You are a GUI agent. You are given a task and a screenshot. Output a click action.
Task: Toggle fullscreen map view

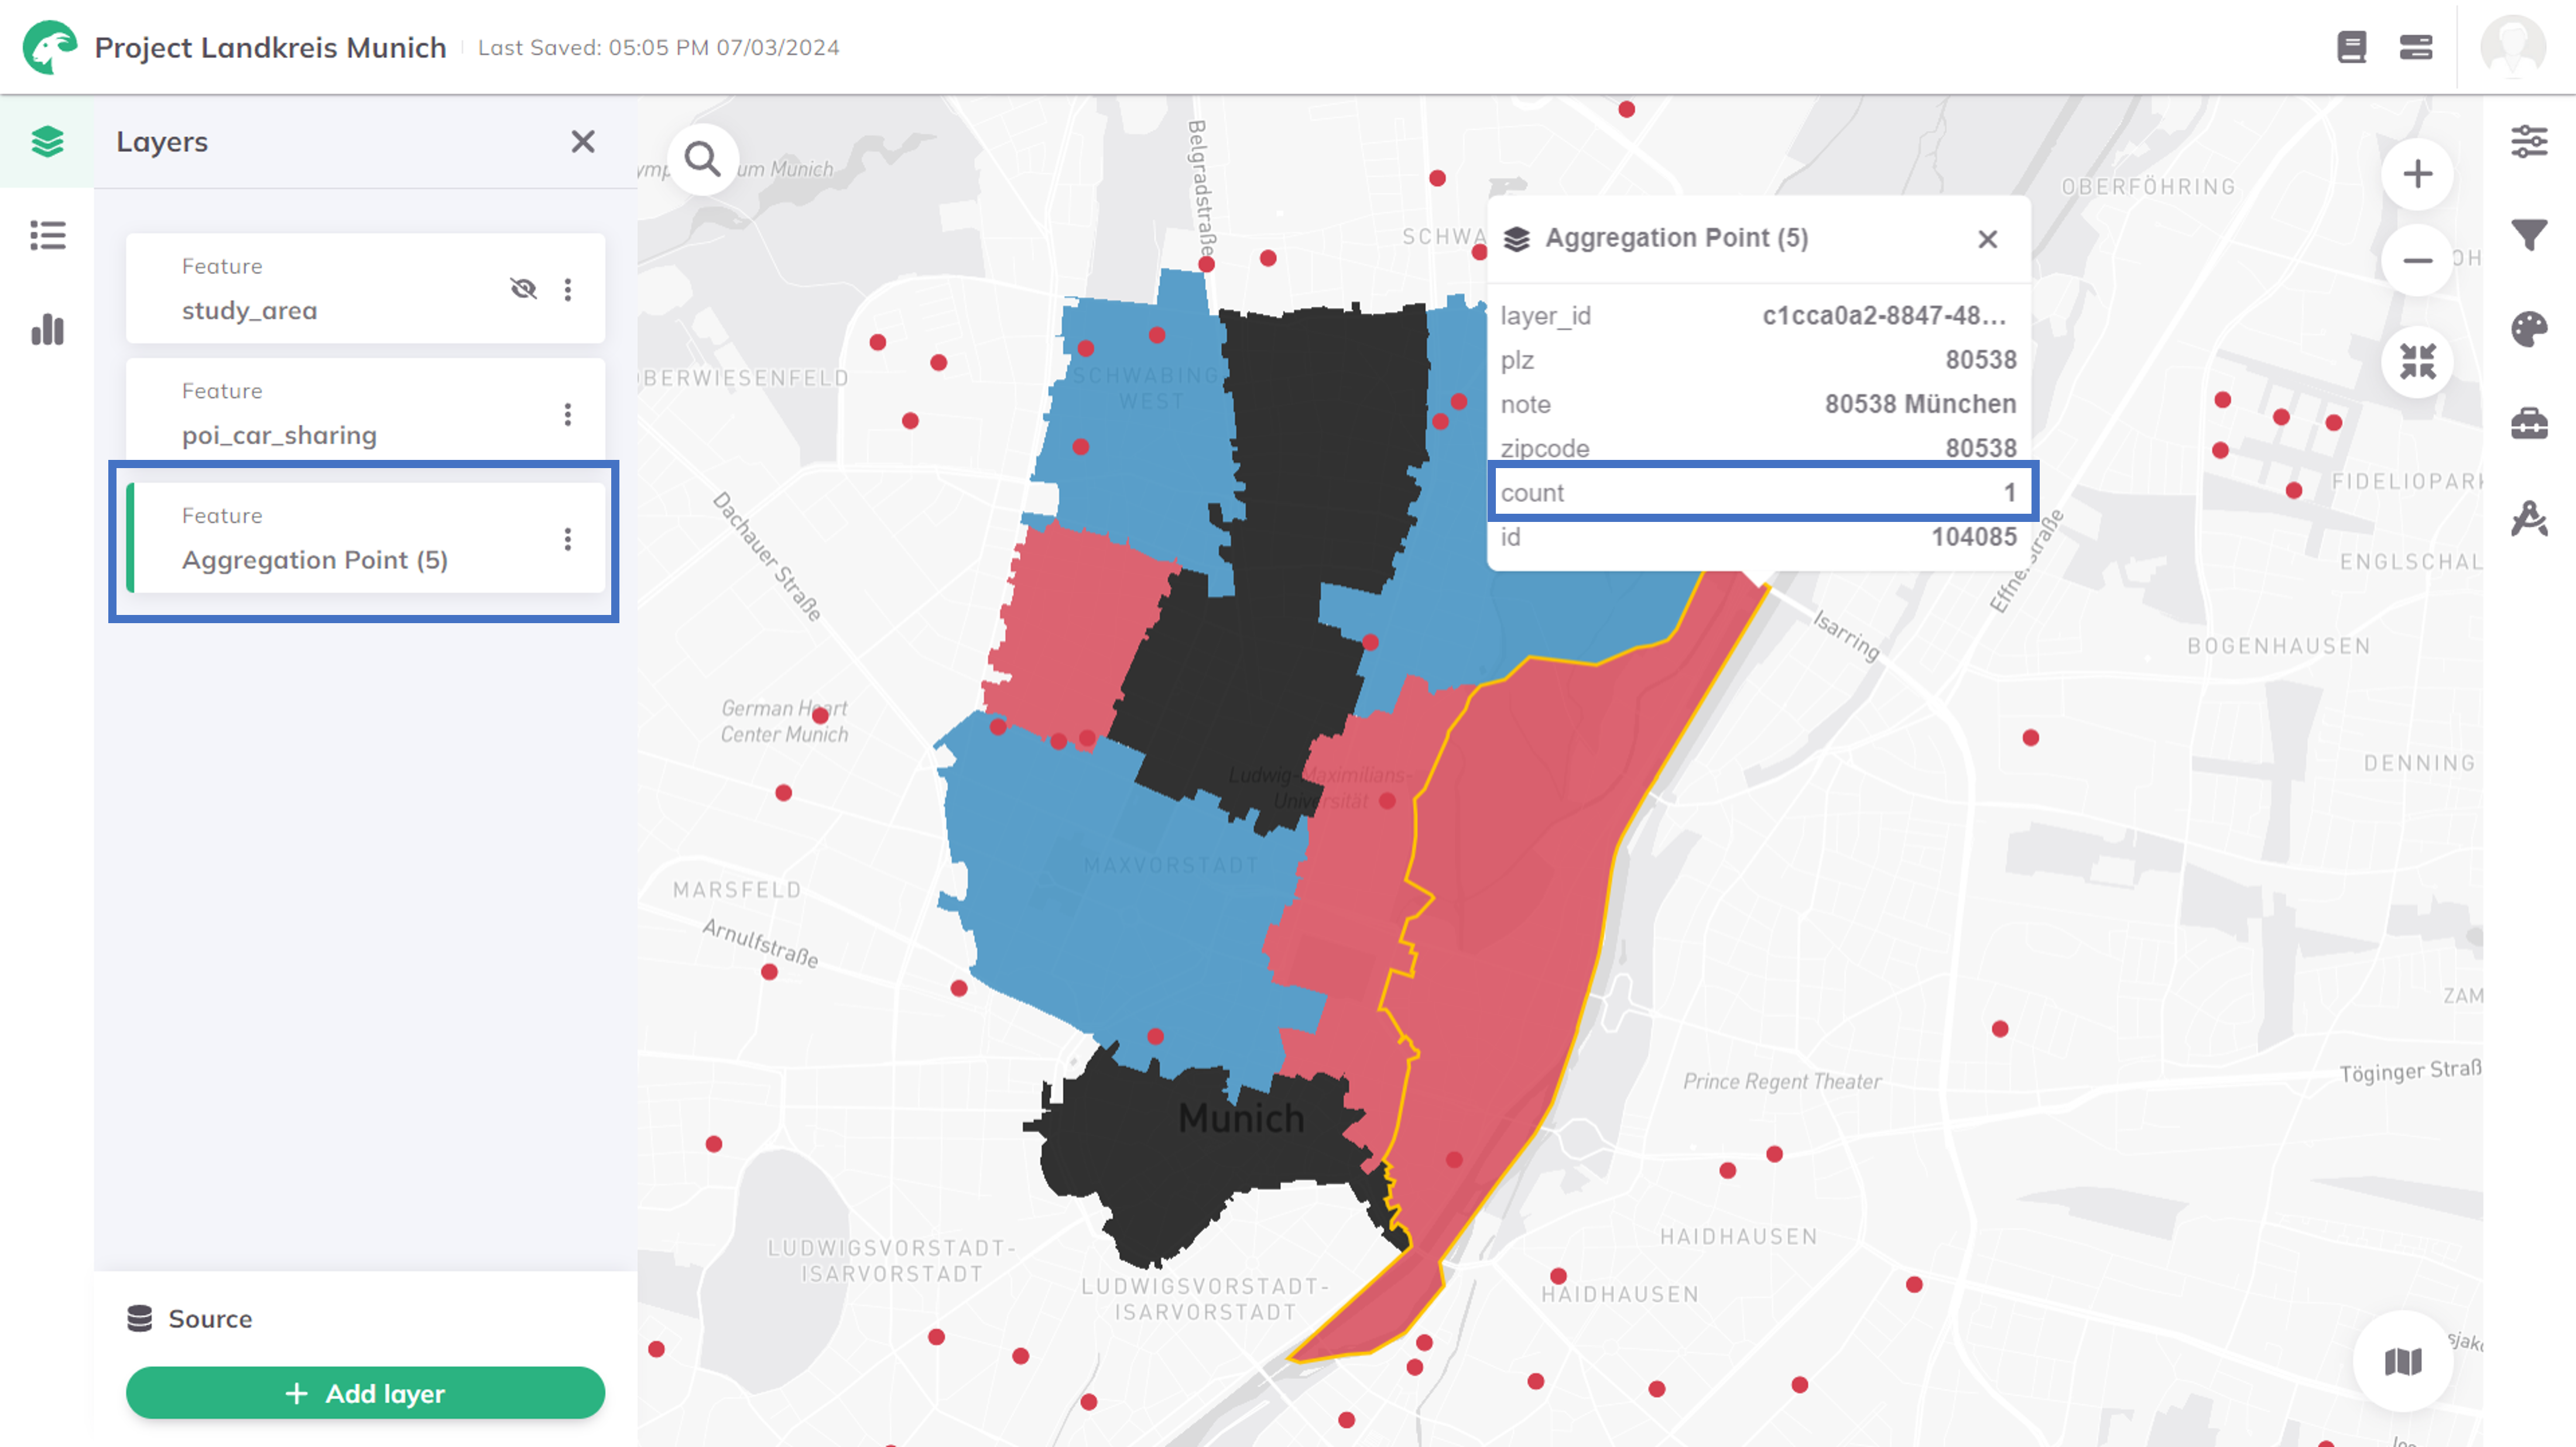[2417, 362]
